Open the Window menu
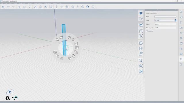184x103 pixels. tap(55, 3)
